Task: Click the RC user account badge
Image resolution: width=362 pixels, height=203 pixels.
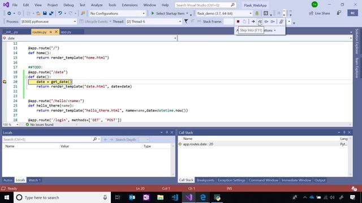Action: tap(352, 13)
